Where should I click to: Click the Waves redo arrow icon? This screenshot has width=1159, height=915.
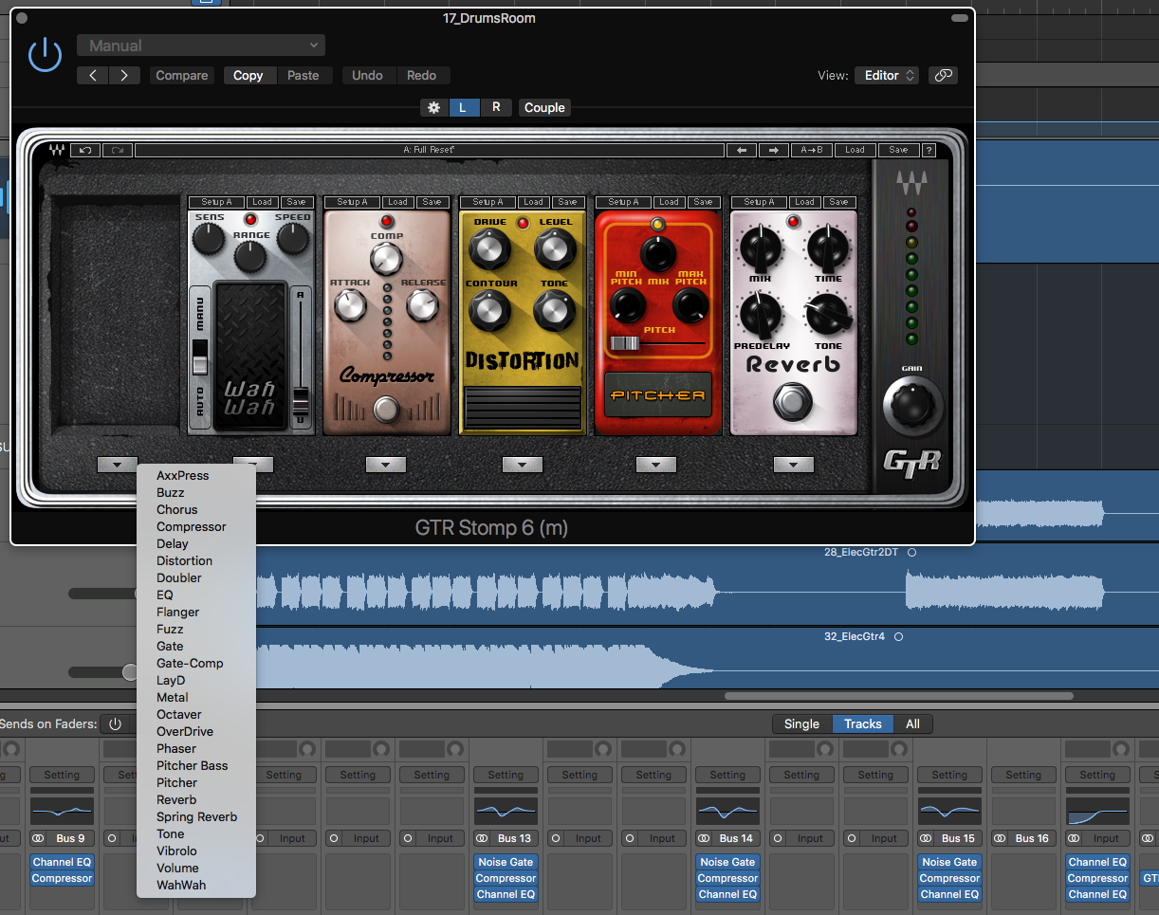pos(118,150)
